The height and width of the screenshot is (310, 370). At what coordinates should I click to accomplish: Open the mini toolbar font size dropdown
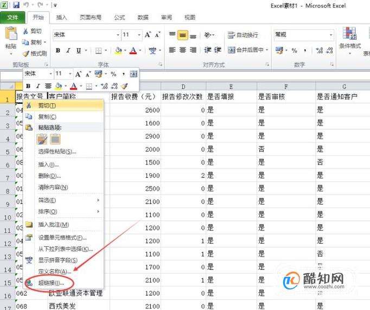tap(70, 74)
